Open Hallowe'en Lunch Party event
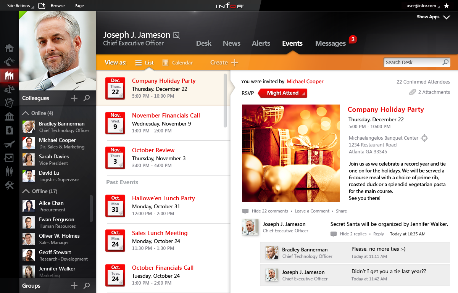Screen dimensions: 458x293 coord(163,198)
